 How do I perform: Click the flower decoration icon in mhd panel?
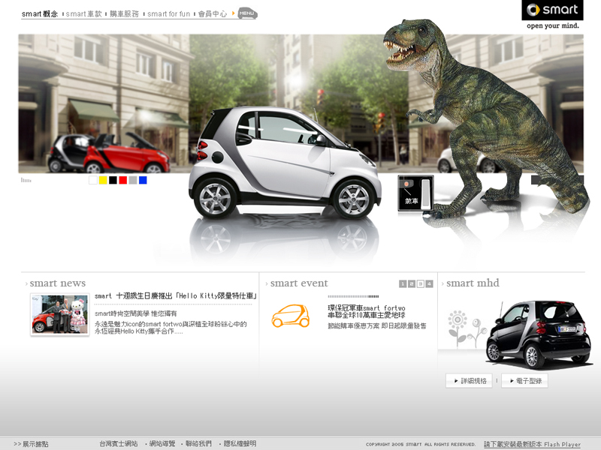click(467, 329)
